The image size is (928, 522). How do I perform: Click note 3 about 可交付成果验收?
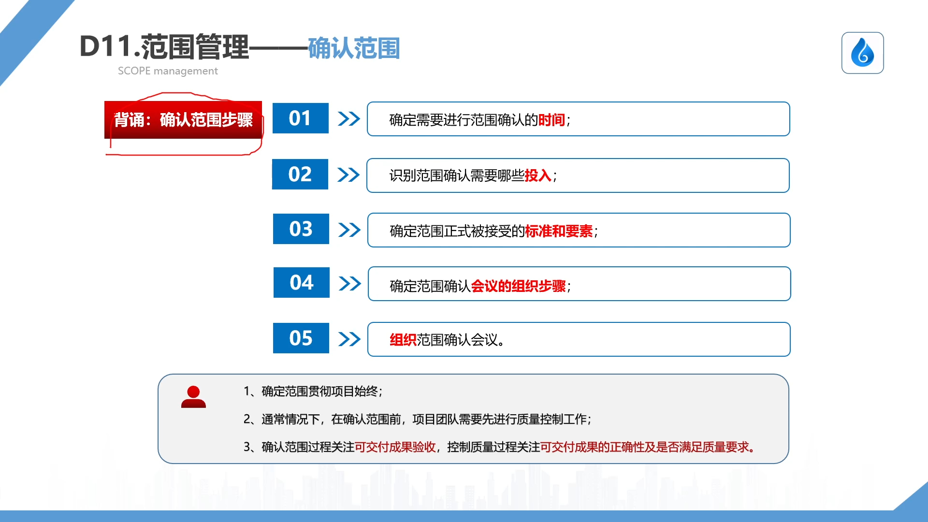tap(500, 447)
